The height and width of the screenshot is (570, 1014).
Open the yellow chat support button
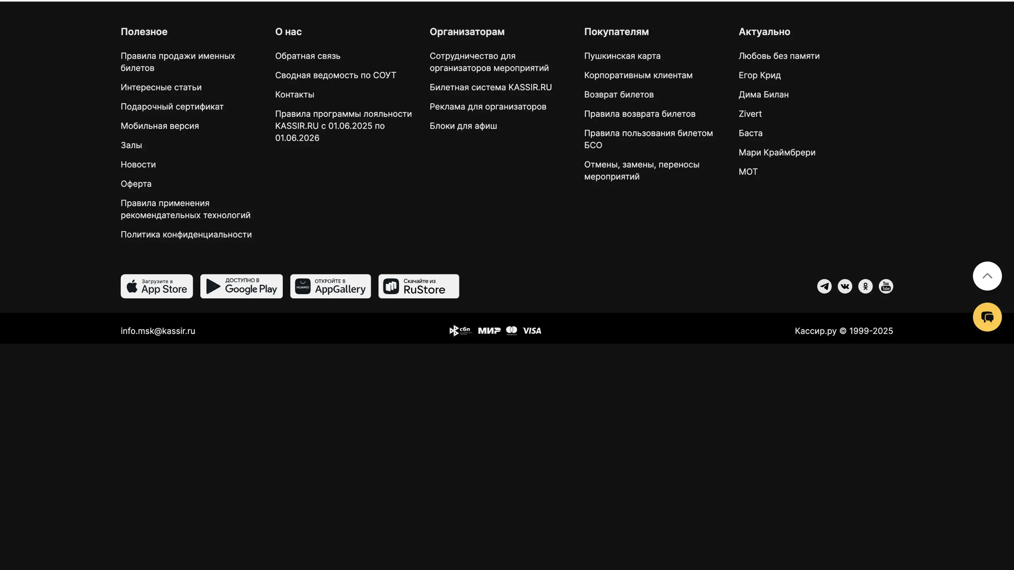987,317
